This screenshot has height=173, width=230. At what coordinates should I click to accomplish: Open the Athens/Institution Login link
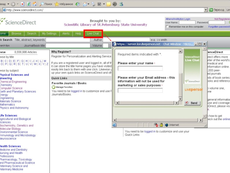click(x=178, y=19)
